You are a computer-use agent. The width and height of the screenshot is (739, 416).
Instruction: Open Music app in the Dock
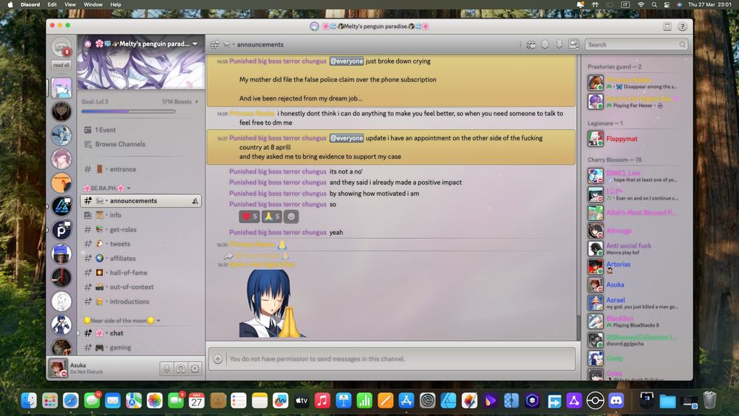(322, 400)
